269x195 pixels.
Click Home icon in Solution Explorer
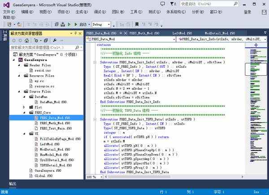[26, 40]
